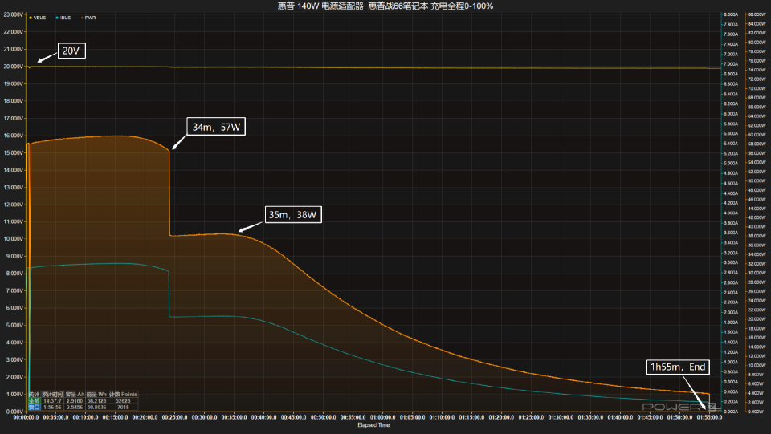The width and height of the screenshot is (771, 434).
Task: Click the 00:25:00.0 time axis tick
Action: click(x=174, y=417)
